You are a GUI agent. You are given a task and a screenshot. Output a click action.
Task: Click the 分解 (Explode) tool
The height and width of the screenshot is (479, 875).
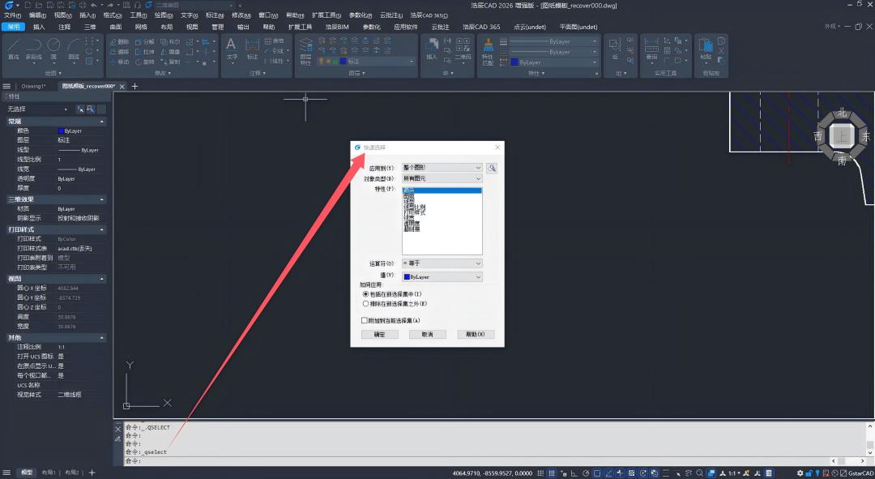(x=144, y=42)
